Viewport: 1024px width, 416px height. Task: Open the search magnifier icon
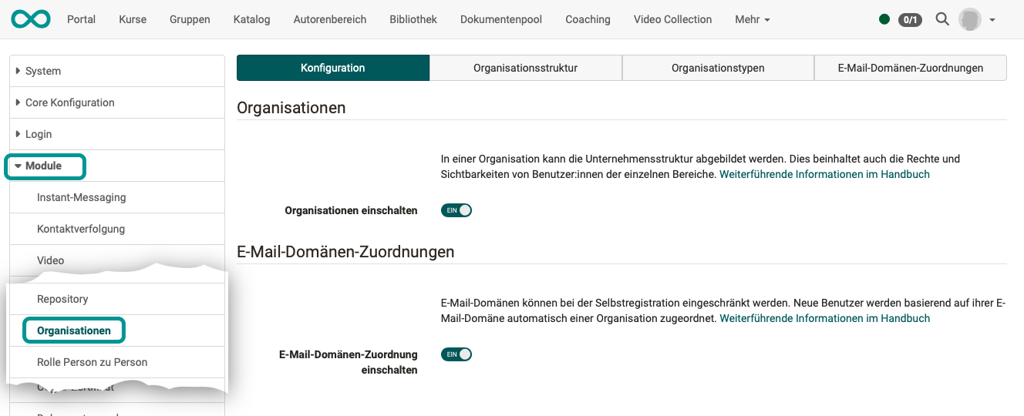(x=942, y=19)
